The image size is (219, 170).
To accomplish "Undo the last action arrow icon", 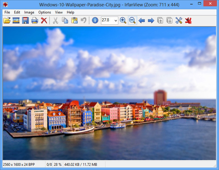I will pos(83,21).
